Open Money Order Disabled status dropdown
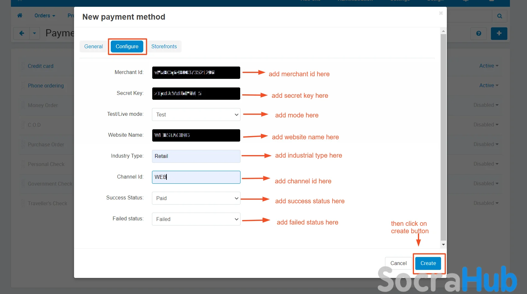527x294 pixels. click(x=486, y=105)
